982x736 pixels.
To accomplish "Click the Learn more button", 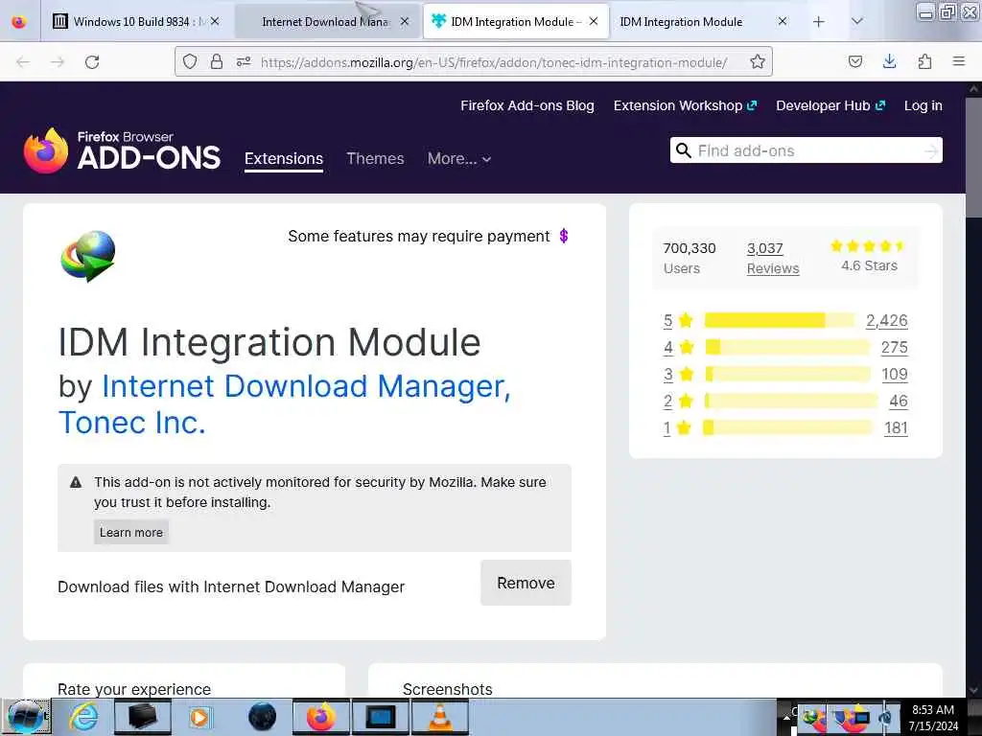I will click(130, 532).
